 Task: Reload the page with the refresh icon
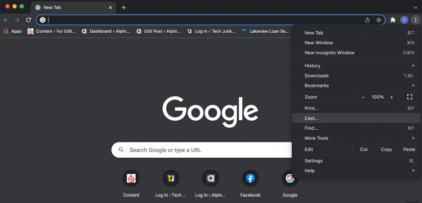(28, 20)
